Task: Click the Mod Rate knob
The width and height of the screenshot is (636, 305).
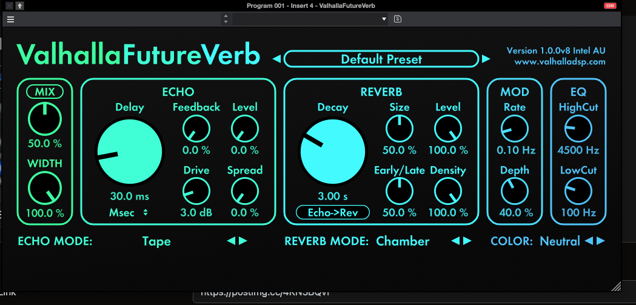Action: [515, 129]
